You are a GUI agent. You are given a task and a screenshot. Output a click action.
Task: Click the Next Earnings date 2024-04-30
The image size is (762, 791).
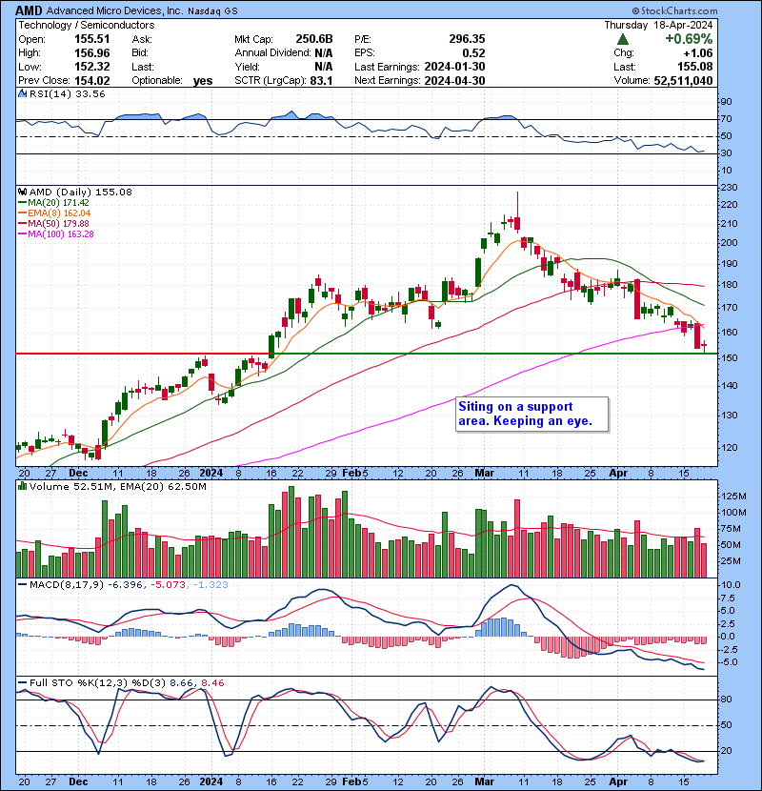coord(455,81)
